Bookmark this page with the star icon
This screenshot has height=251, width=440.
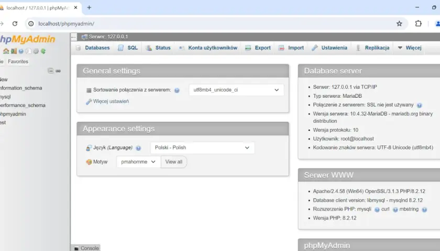(x=399, y=24)
